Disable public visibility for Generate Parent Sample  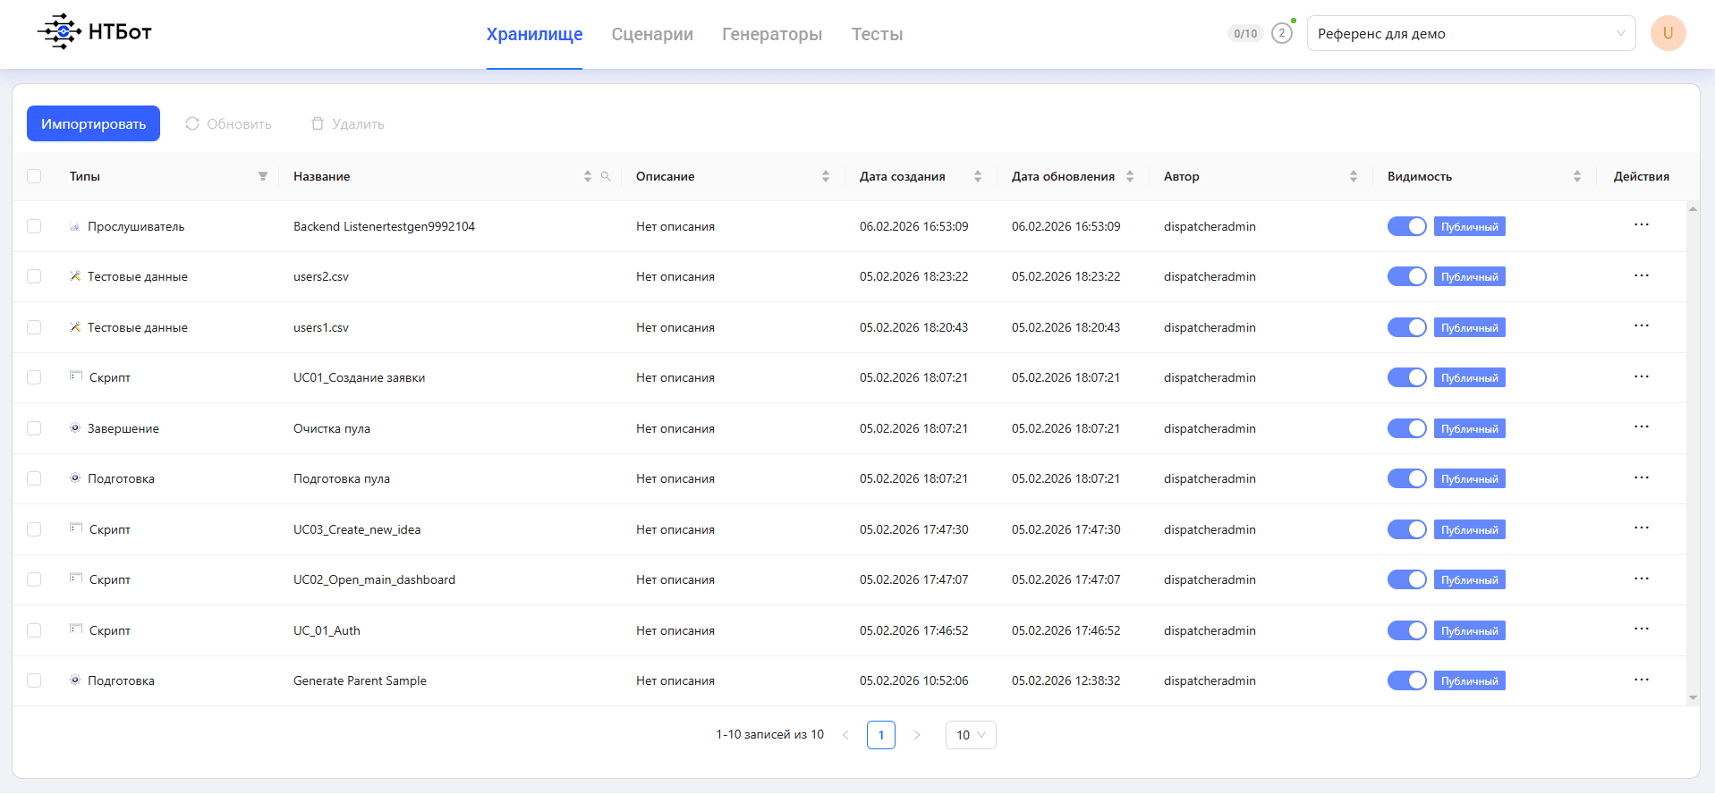1406,680
